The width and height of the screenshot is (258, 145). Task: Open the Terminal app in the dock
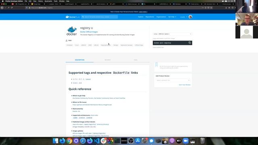point(117,141)
